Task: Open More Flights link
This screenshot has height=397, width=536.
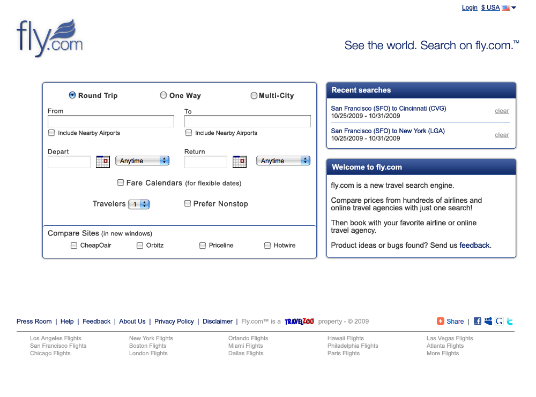Action: tap(443, 353)
